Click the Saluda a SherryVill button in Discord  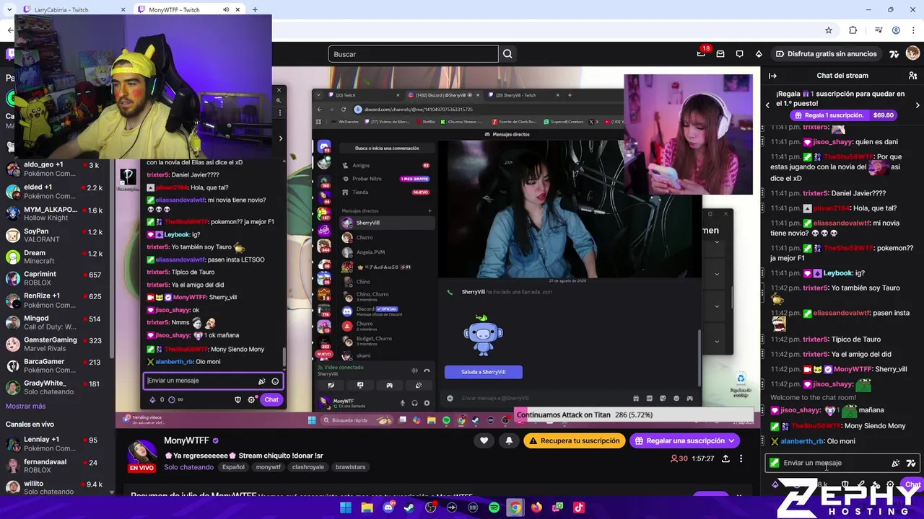pos(484,372)
